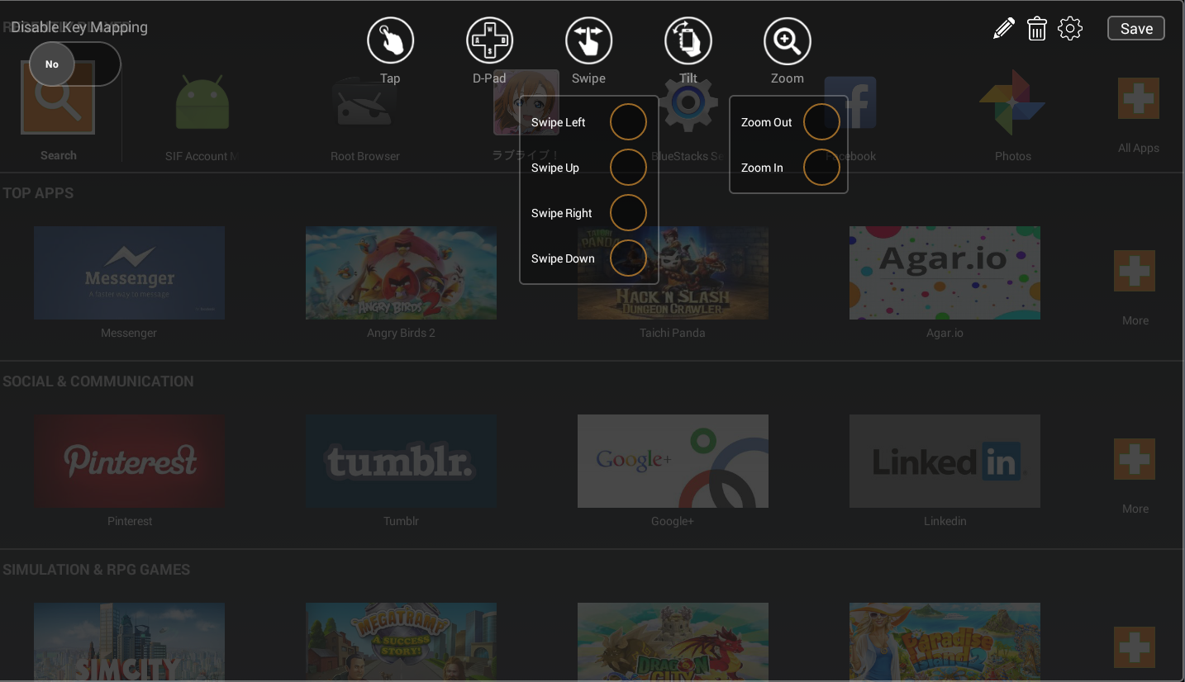Open the Megatram game thumbnail
1185x682 pixels.
[x=401, y=642]
